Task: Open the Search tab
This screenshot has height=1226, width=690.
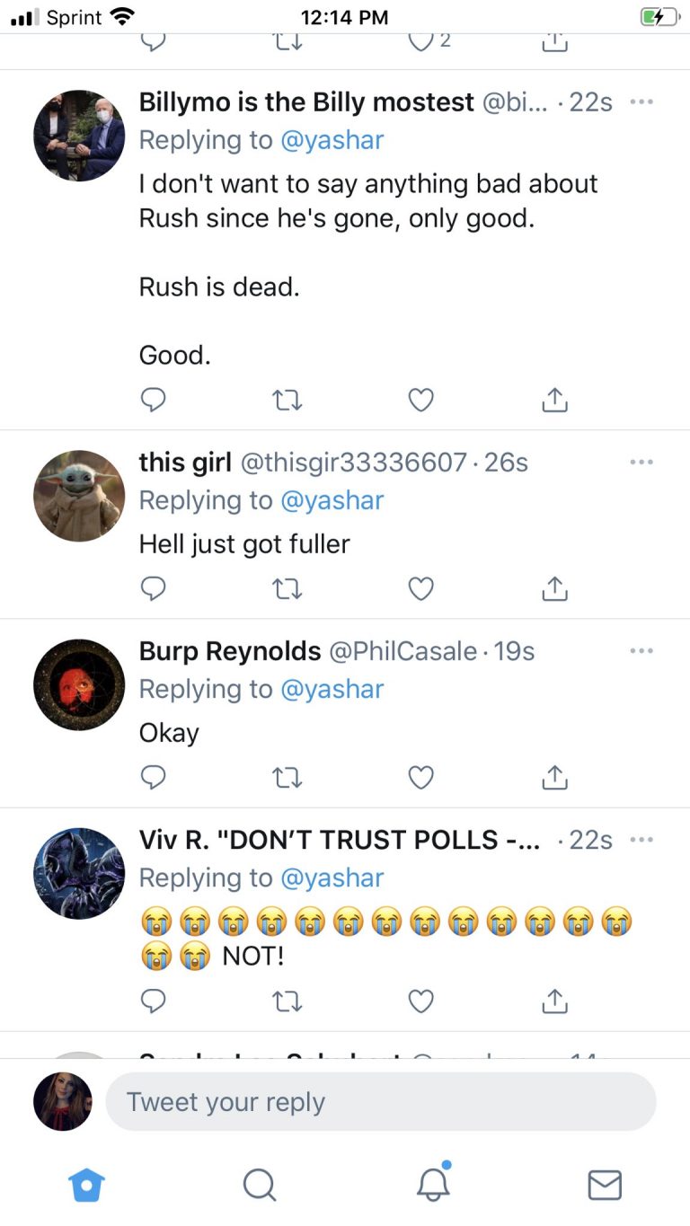Action: pos(259,1186)
